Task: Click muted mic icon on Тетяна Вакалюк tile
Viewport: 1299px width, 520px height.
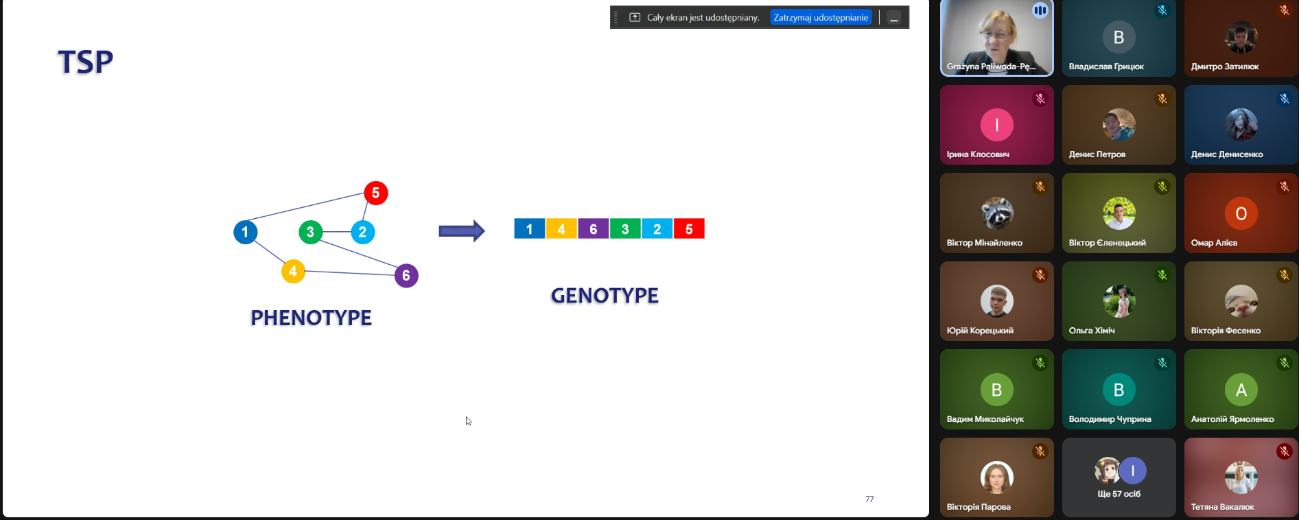Action: click(x=1285, y=451)
